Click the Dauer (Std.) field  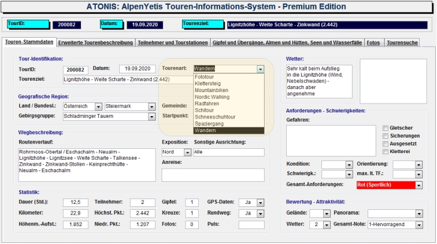click(75, 203)
